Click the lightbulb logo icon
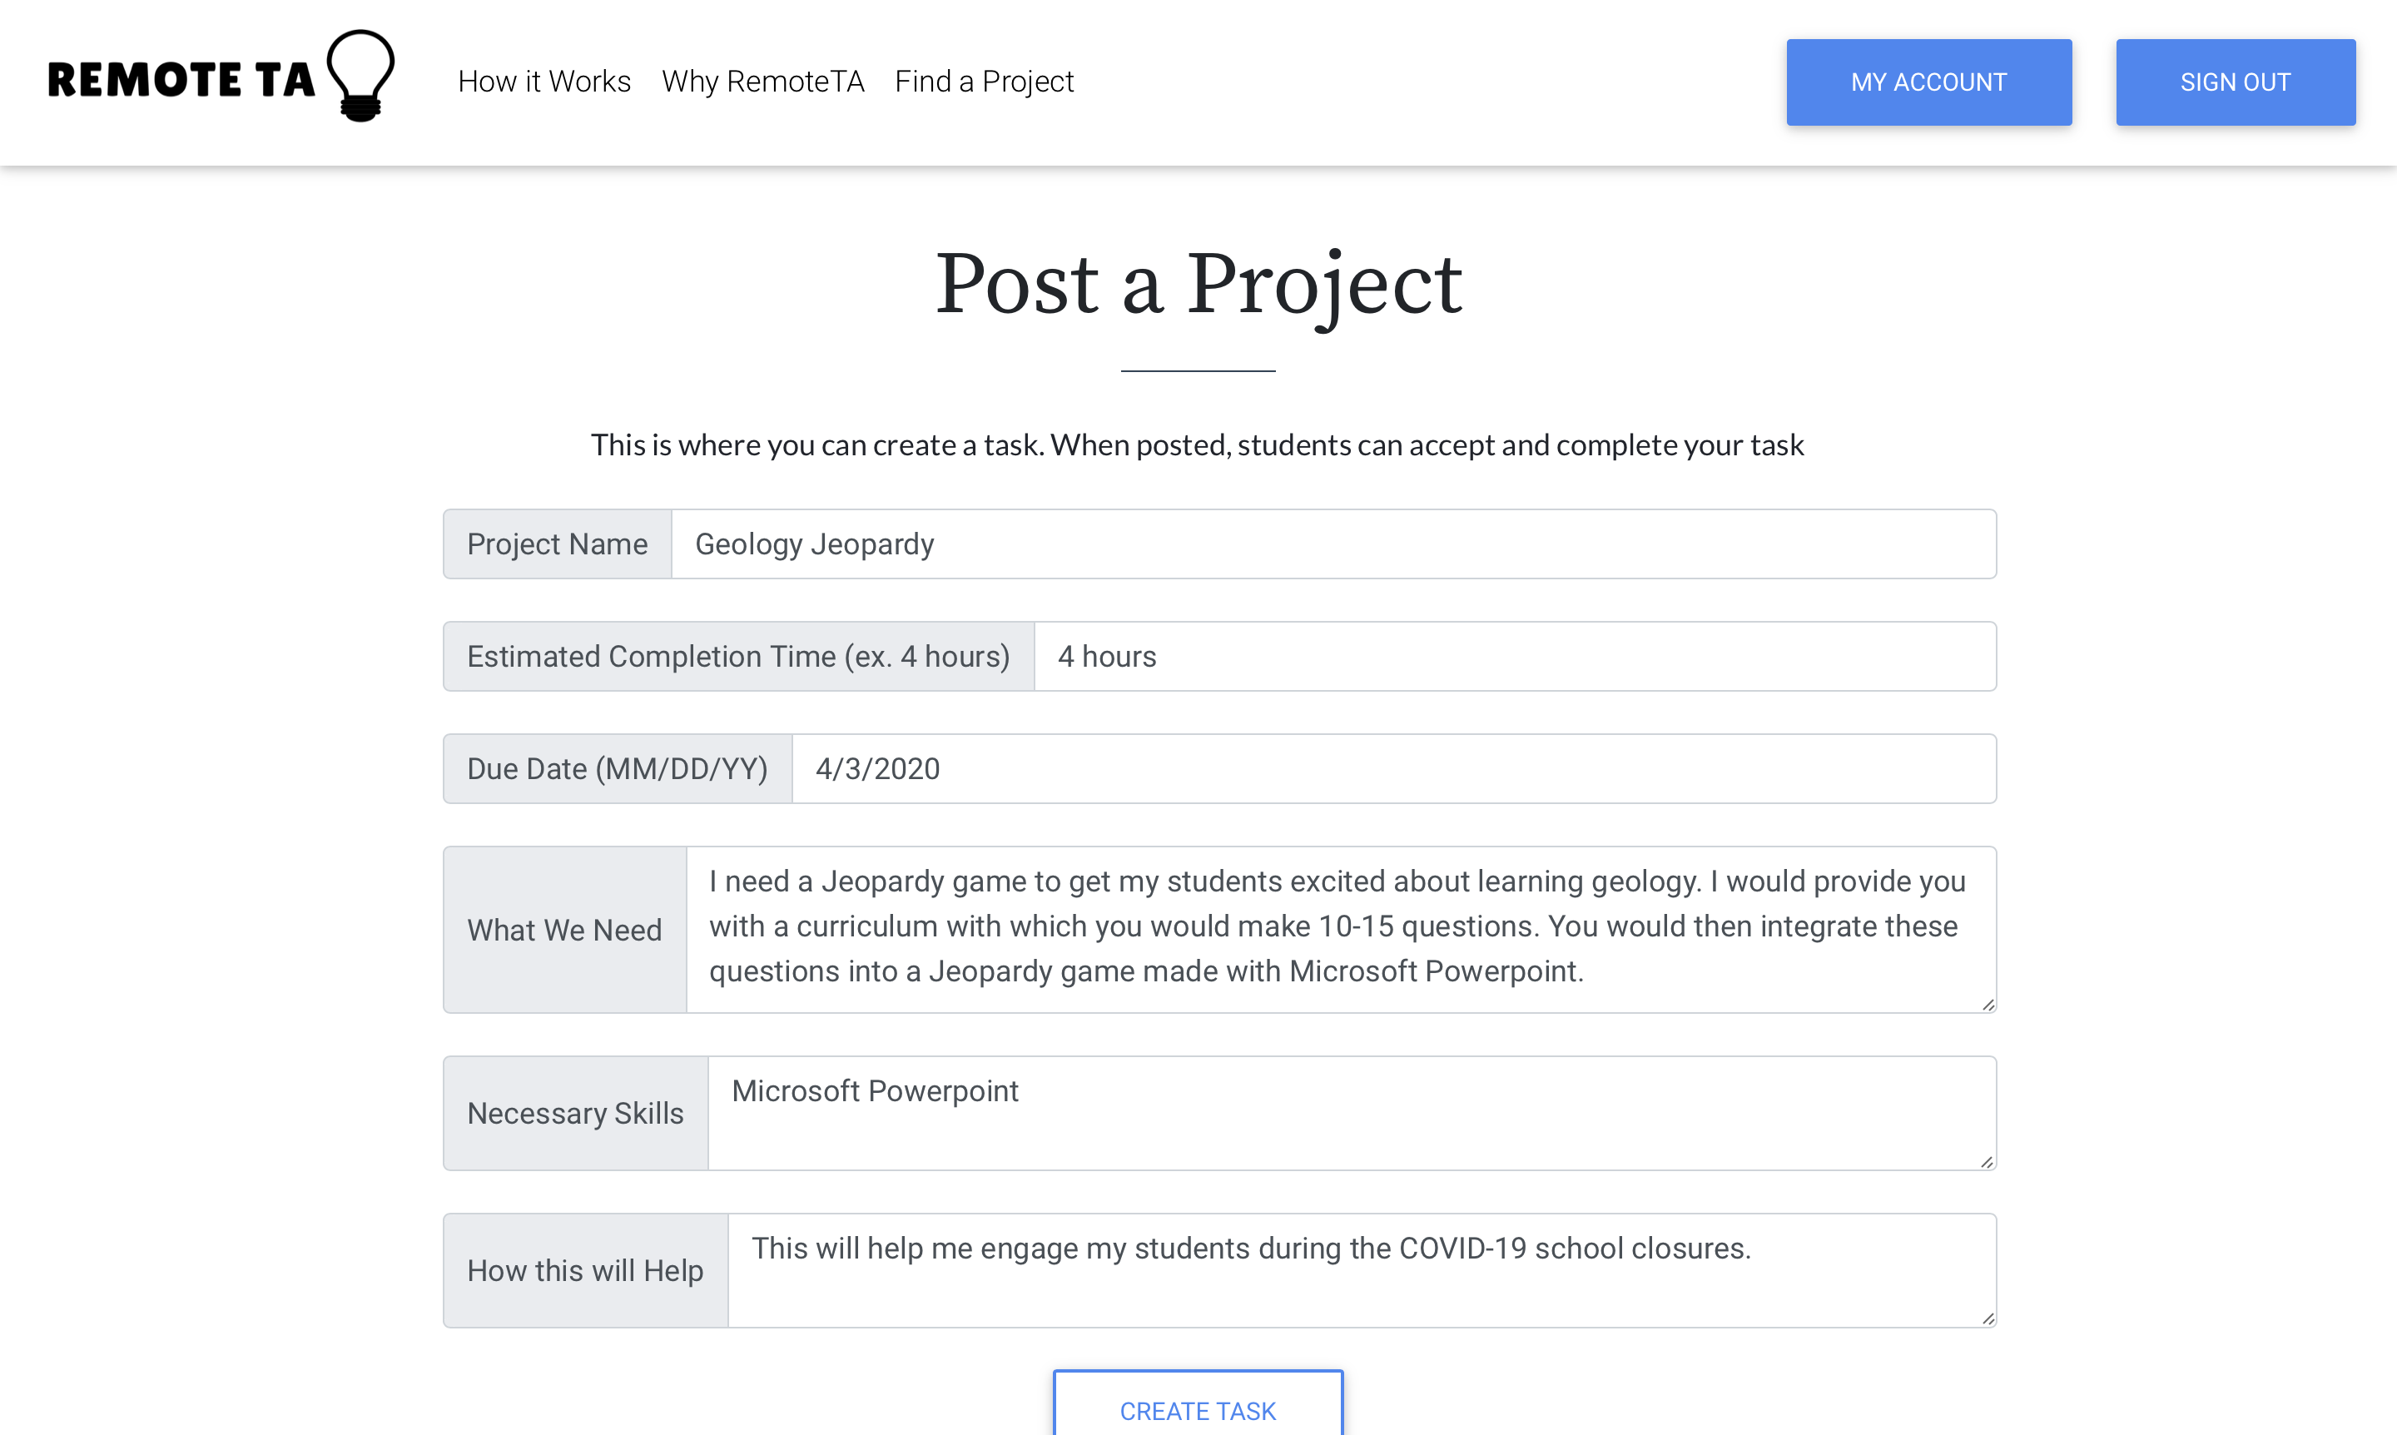The width and height of the screenshot is (2397, 1435). 360,76
